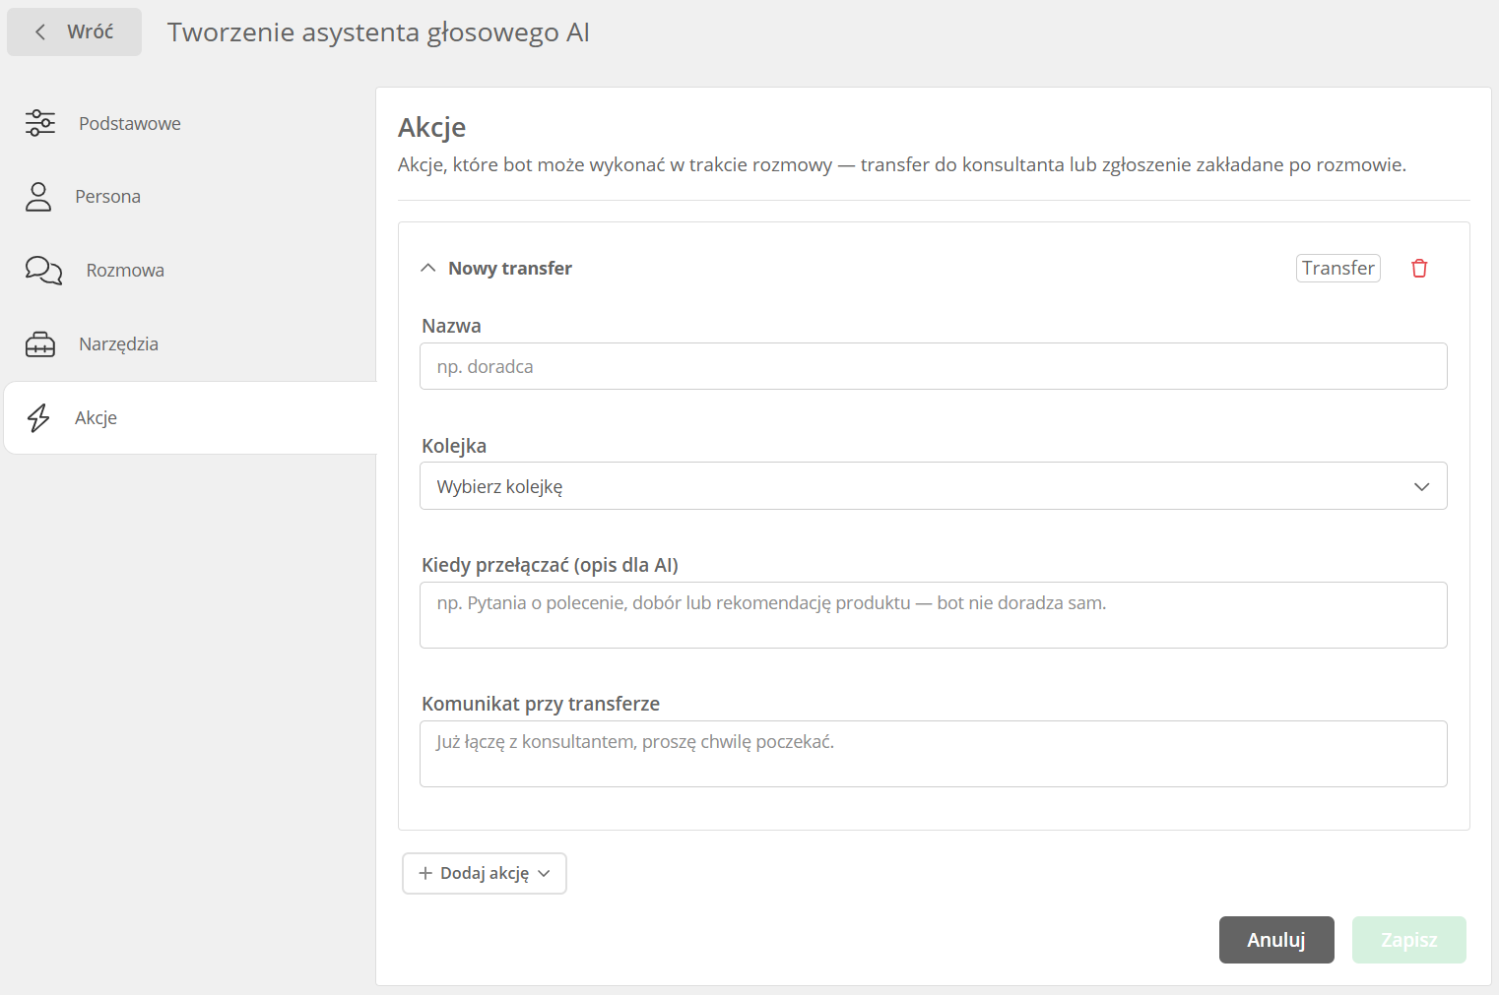Click the Narzędzia toolbox icon
Viewport: 1499px width, 995px height.
tap(40, 344)
